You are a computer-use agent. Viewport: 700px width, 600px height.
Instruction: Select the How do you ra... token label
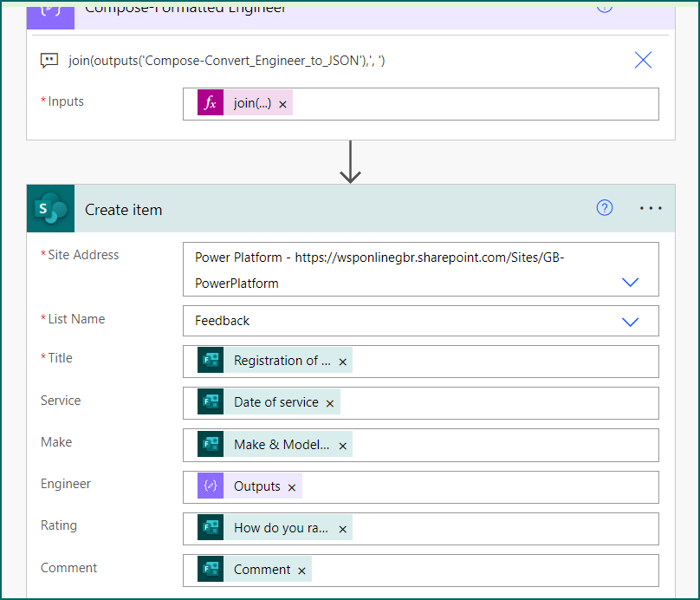pos(282,528)
